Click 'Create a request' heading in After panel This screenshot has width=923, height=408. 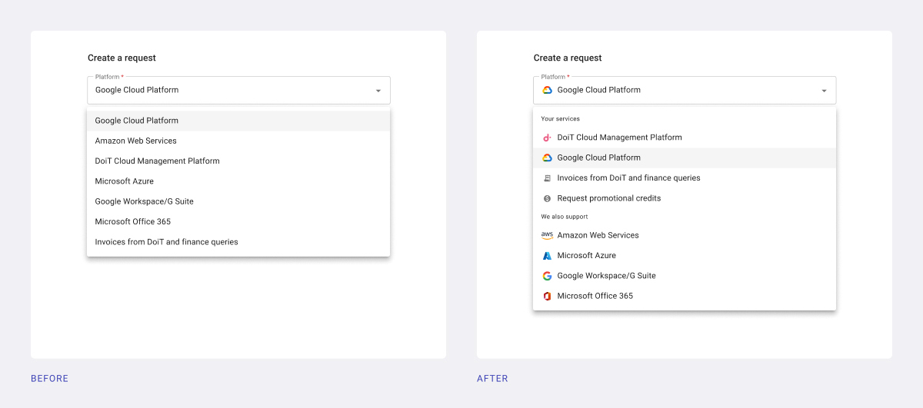(568, 58)
